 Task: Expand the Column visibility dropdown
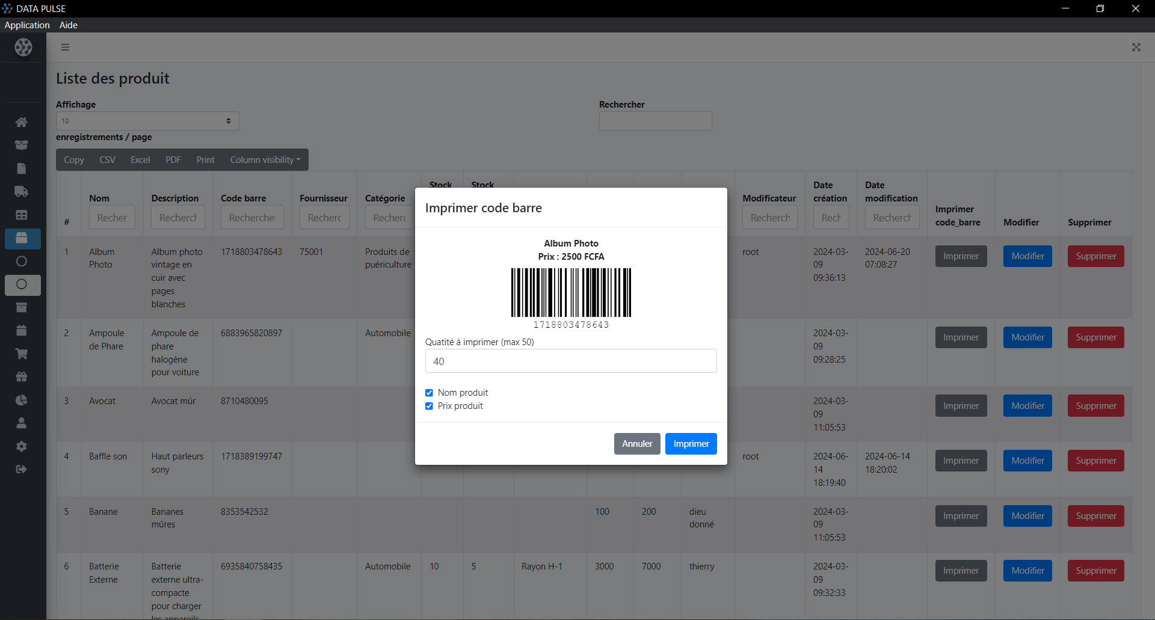click(265, 160)
